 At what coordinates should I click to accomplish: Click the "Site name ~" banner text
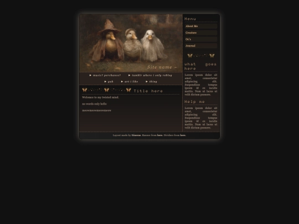pos(162,67)
